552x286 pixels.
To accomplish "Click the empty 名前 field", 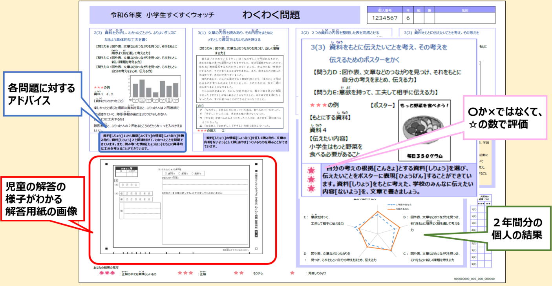I will (x=465, y=18).
